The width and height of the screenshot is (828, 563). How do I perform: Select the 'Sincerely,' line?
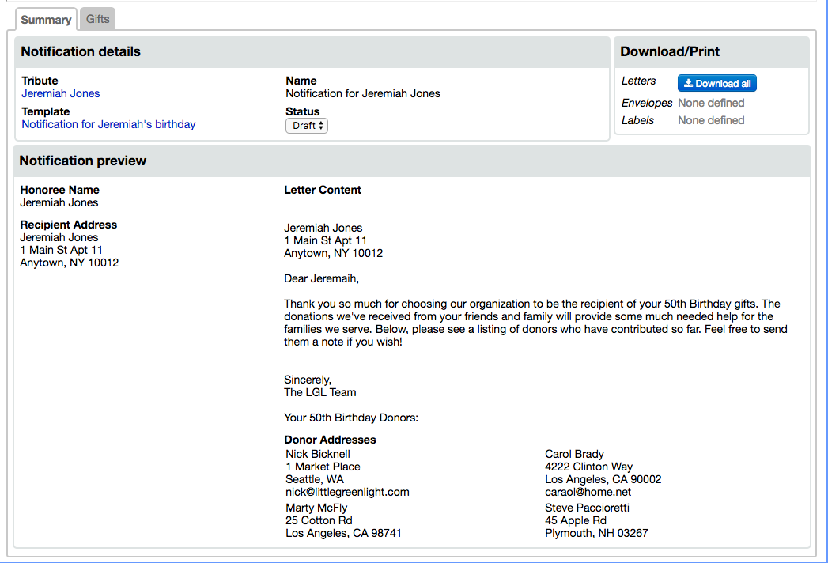point(308,380)
